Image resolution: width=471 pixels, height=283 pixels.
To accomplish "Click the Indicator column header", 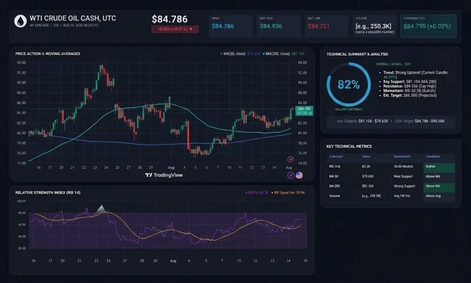I will [336, 156].
